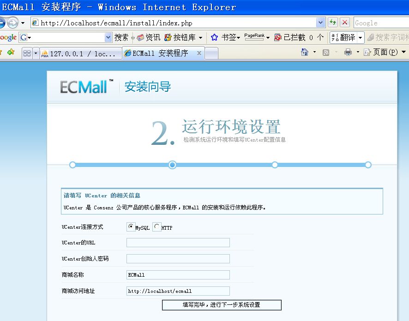The width and height of the screenshot is (409, 321).
Task: Click the Google toolbar G search icon
Action: [x=24, y=37]
